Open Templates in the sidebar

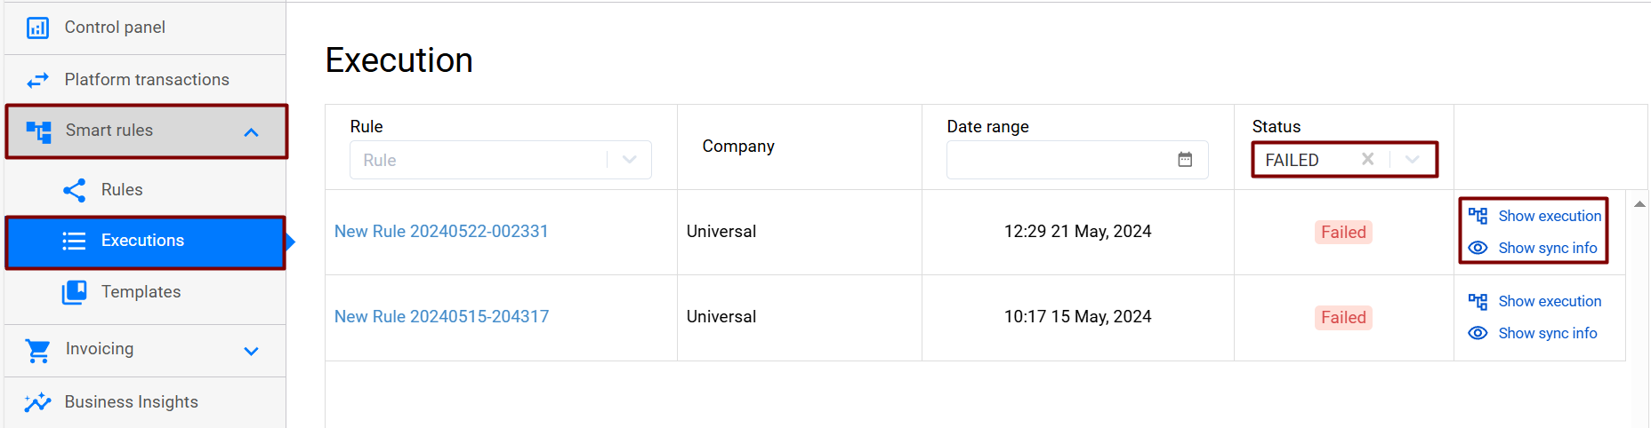click(x=141, y=292)
